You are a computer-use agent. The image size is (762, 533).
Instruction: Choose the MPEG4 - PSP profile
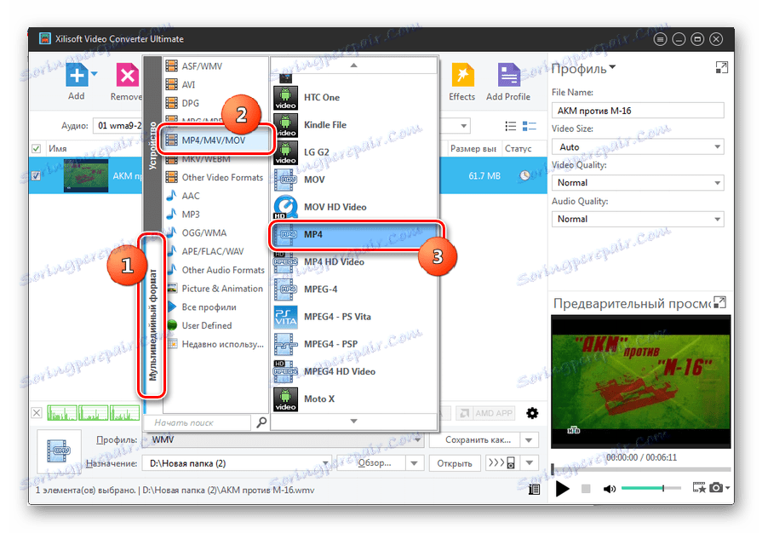354,344
